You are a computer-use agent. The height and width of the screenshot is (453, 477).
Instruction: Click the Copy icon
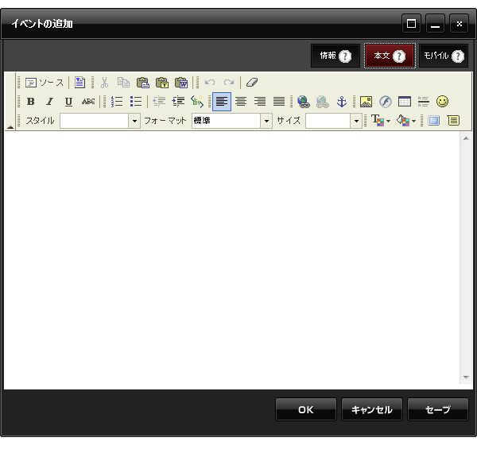coord(123,83)
